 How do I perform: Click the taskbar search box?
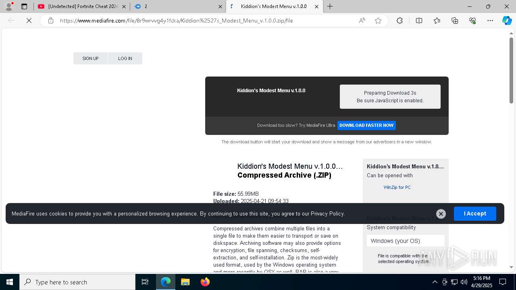pyautogui.click(x=77, y=282)
